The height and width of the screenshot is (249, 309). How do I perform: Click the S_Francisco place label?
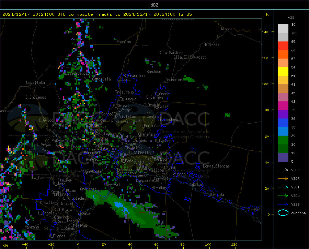click(135, 76)
